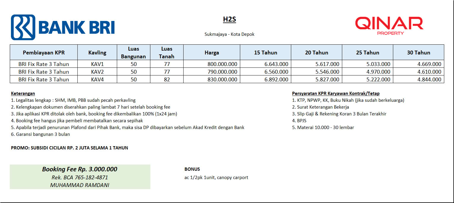Click BRI Fix Rate 3 Tahun in KAV1 row
The height and width of the screenshot is (203, 454).
44,64
